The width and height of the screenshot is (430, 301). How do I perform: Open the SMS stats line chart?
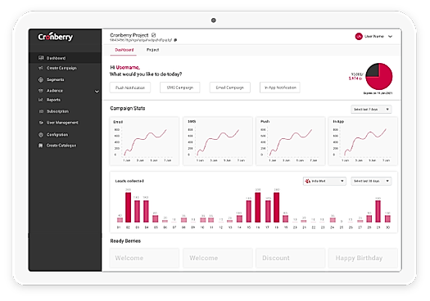218,142
